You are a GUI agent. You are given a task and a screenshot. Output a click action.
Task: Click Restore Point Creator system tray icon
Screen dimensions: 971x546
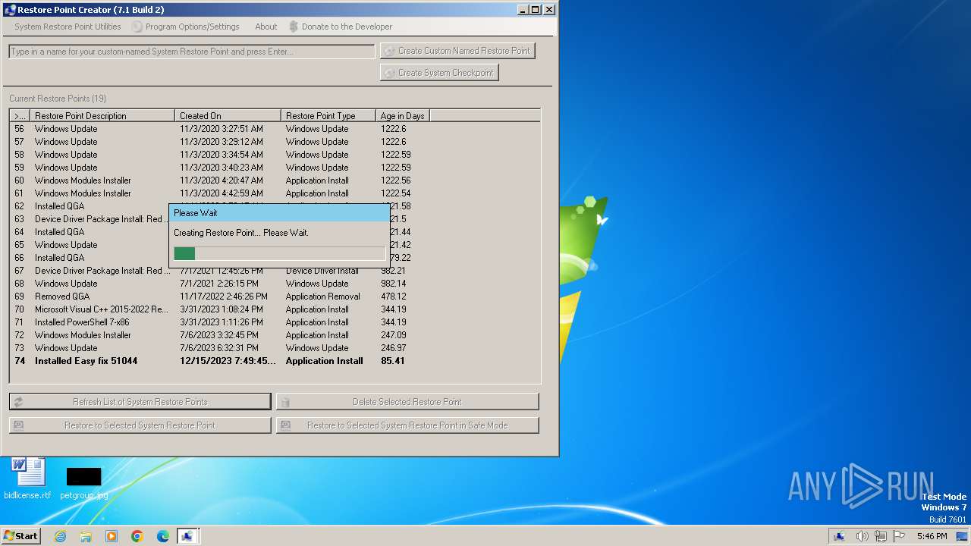click(839, 536)
